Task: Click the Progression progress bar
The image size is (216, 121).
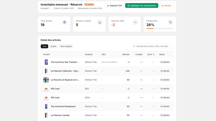Action: coord(160,29)
